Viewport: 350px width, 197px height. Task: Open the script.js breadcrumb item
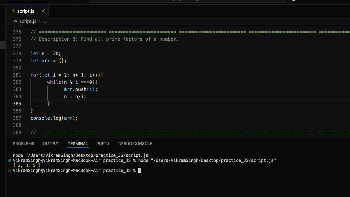(x=28, y=21)
